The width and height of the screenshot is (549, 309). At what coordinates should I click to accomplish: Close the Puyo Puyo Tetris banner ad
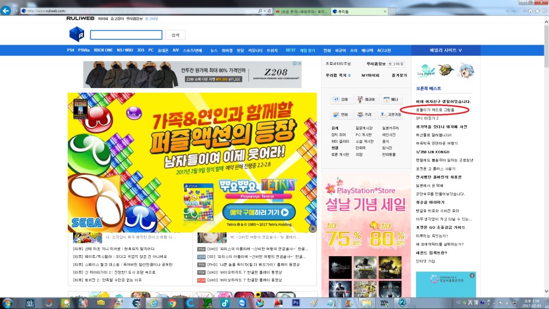click(312, 228)
